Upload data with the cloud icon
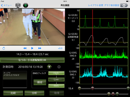Screen dimensions: 130x97 [x=49, y=67]
